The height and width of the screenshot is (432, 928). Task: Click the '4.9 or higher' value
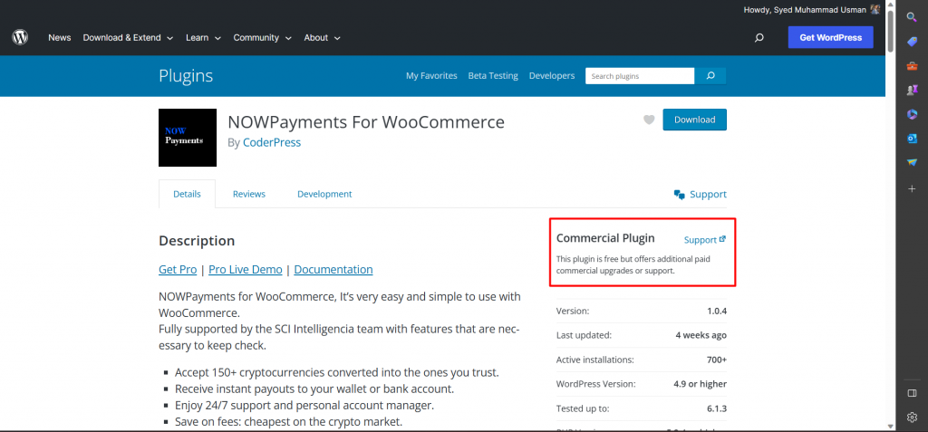point(701,383)
